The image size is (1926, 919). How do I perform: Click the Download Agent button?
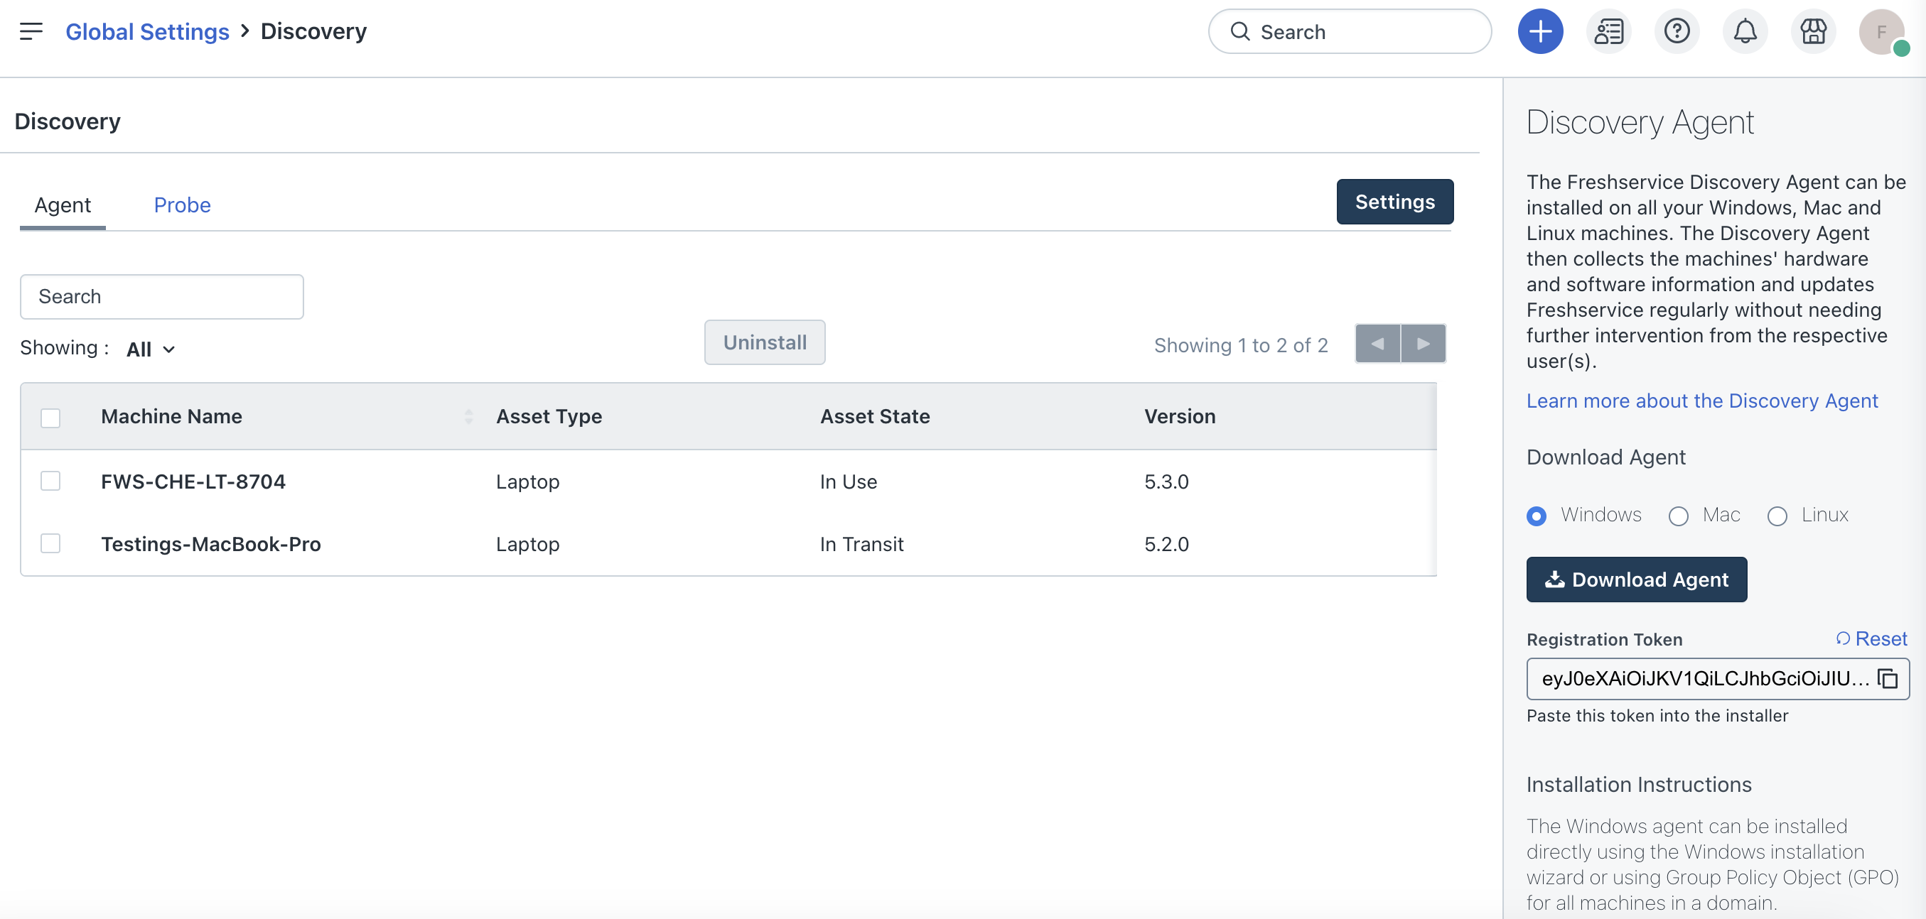(x=1636, y=579)
